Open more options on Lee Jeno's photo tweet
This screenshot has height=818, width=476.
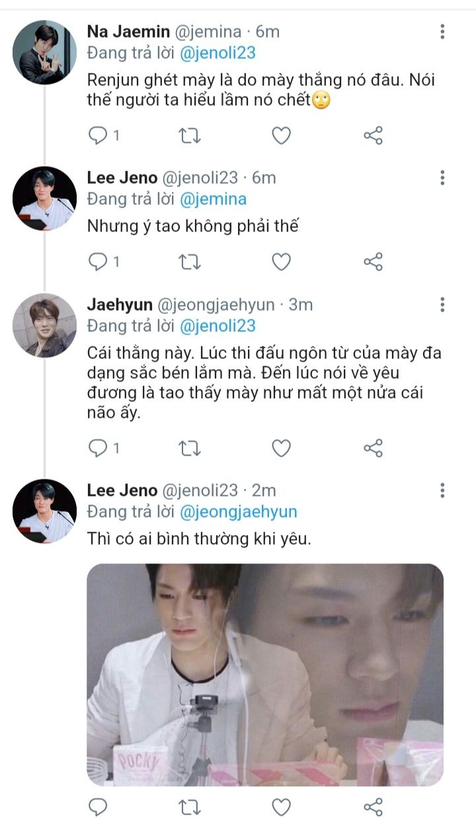point(442,490)
